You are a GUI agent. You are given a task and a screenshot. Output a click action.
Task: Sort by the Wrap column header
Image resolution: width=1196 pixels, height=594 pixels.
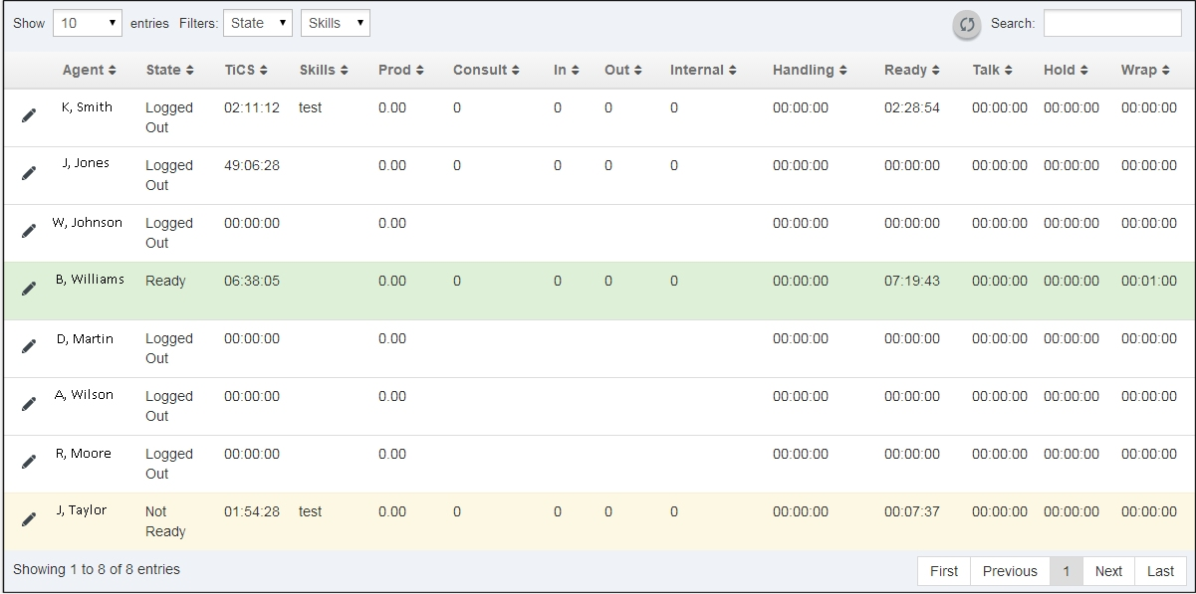click(1144, 70)
